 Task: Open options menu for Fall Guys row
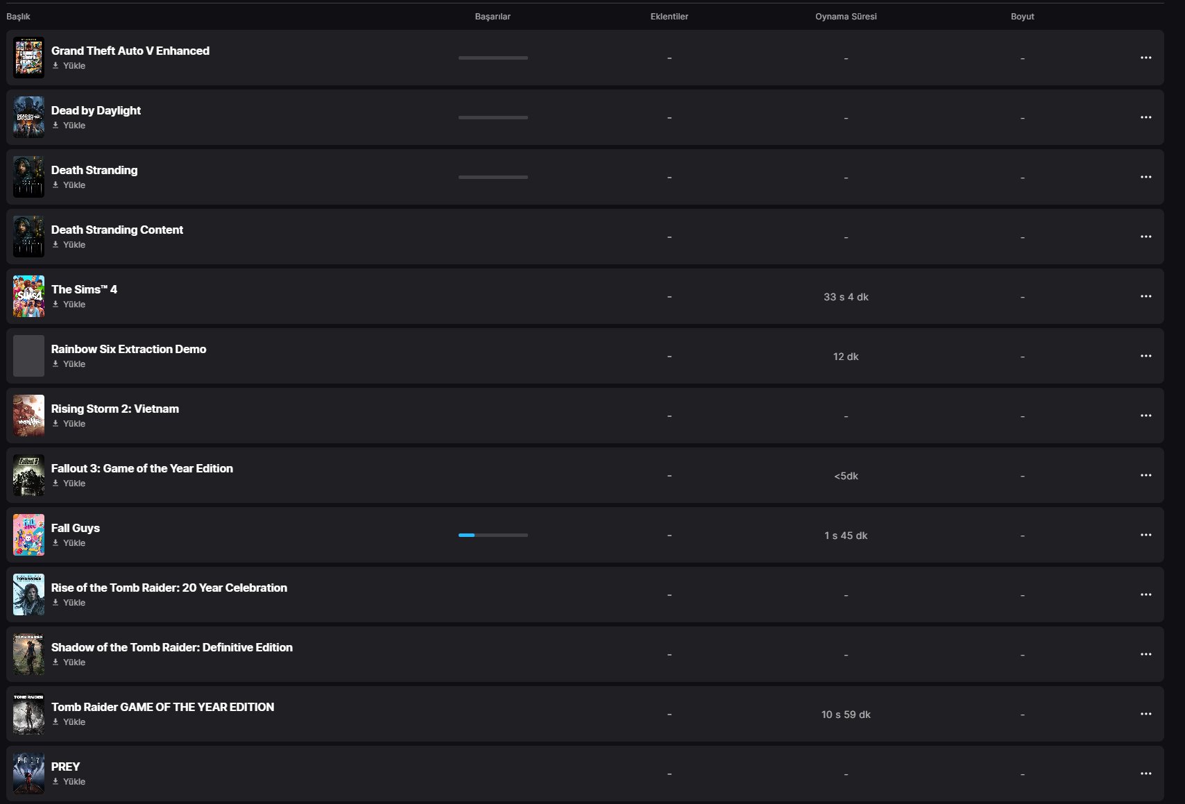[1145, 535]
